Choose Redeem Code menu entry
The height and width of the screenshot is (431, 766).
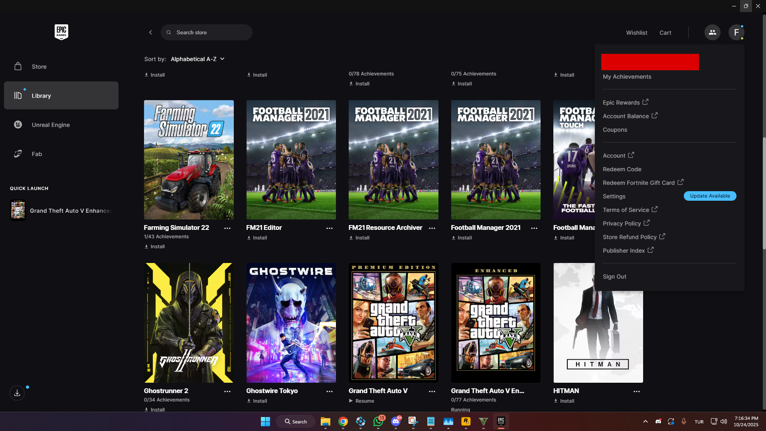[622, 169]
